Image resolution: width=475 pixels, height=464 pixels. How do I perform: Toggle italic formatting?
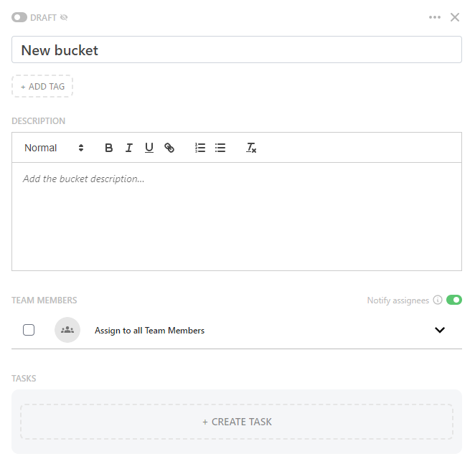click(129, 148)
